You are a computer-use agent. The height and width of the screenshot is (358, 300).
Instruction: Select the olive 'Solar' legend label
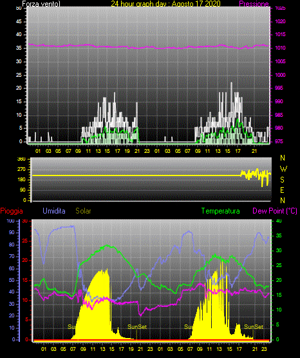83,211
